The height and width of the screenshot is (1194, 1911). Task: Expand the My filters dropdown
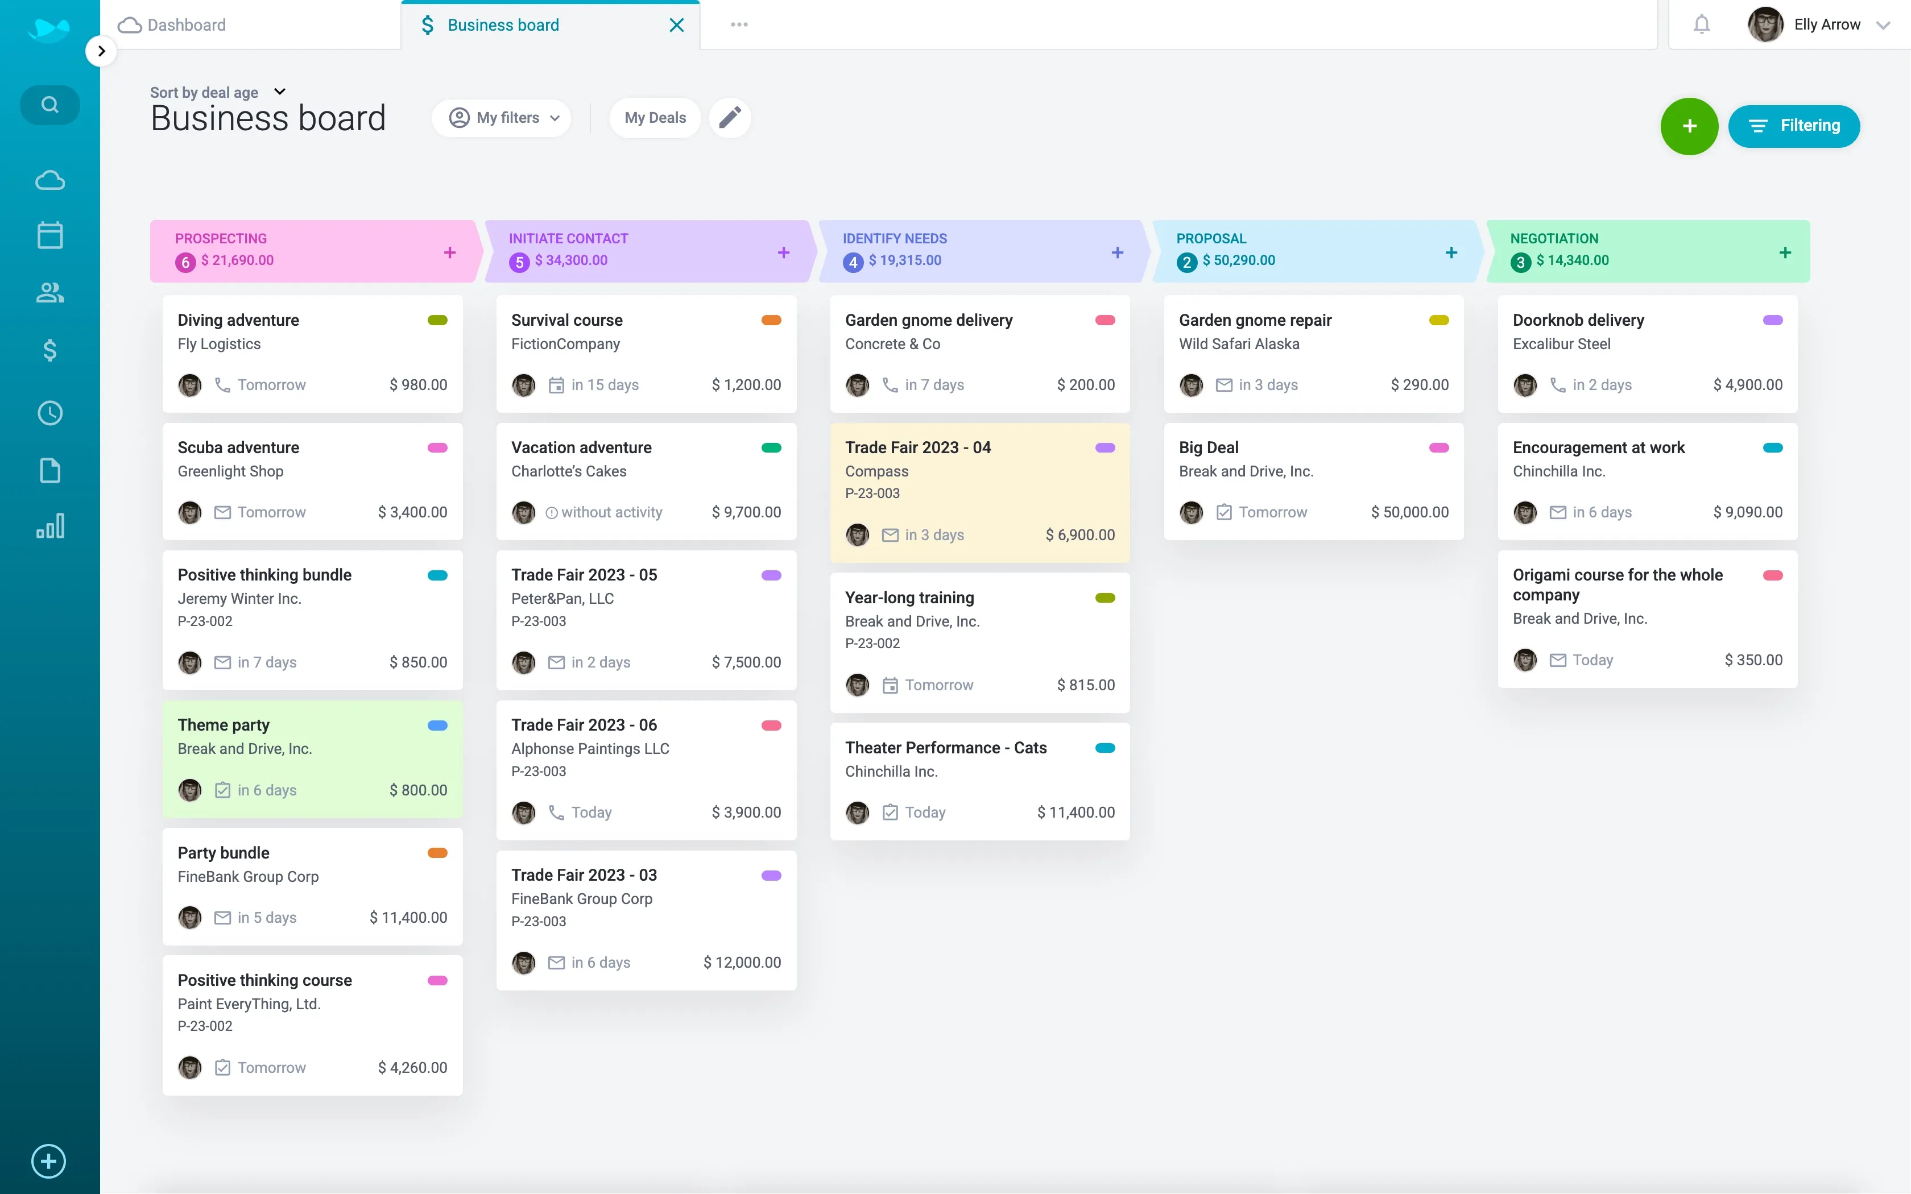point(502,117)
